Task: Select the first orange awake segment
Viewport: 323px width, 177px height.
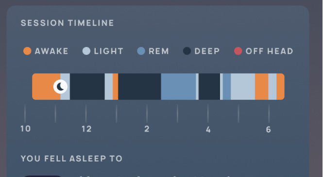Action: pos(46,86)
